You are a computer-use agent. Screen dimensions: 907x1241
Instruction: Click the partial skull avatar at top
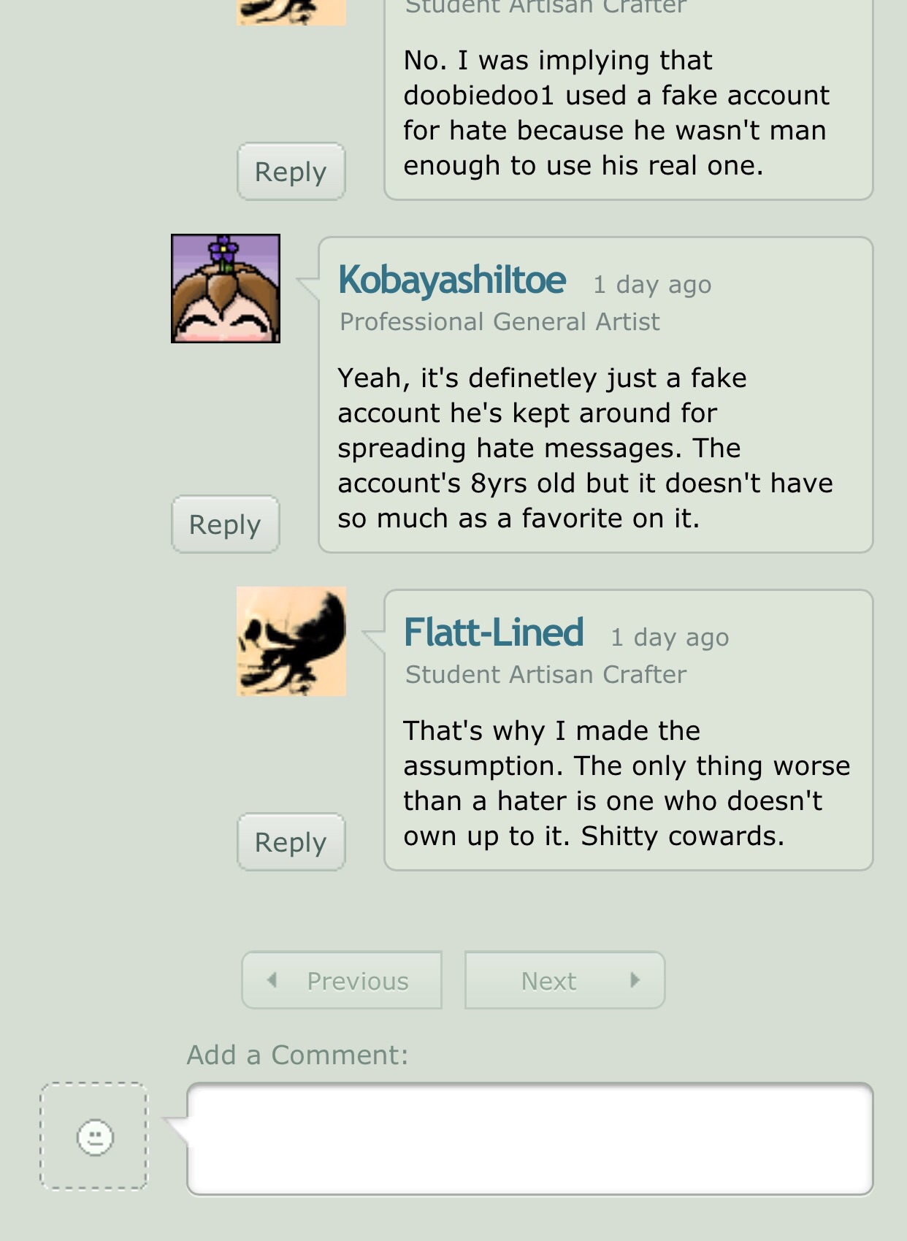pyautogui.click(x=291, y=12)
